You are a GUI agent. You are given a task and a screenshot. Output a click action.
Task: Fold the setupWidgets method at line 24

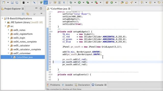[52, 32]
